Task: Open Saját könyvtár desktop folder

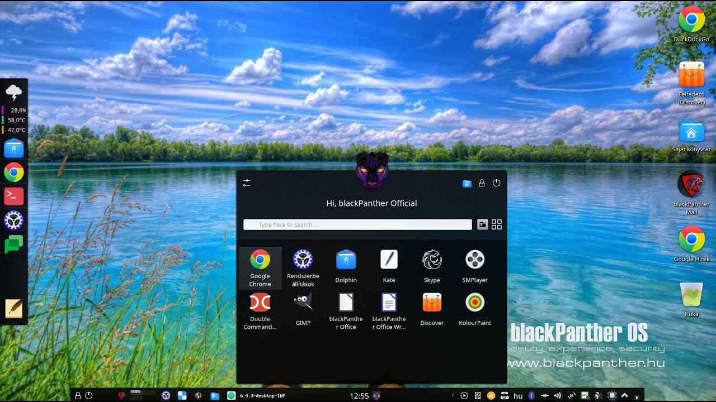Action: pos(691,136)
